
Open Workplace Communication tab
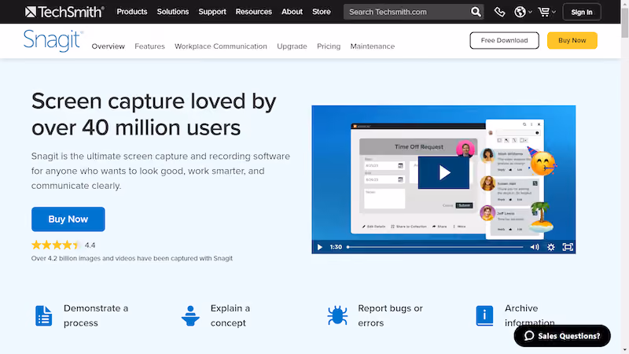221,46
